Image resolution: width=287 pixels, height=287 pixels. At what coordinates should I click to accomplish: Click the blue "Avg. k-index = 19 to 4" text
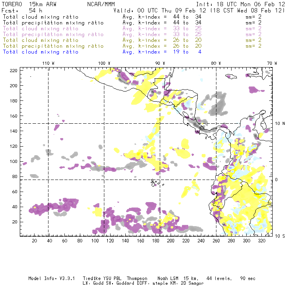click(x=162, y=52)
